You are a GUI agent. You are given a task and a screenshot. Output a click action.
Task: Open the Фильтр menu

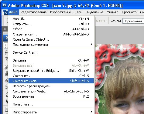[112, 12]
